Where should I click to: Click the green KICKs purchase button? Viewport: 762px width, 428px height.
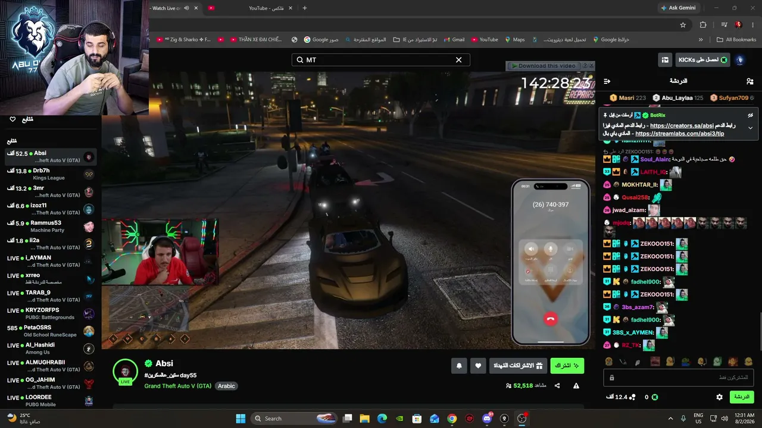[x=703, y=60]
